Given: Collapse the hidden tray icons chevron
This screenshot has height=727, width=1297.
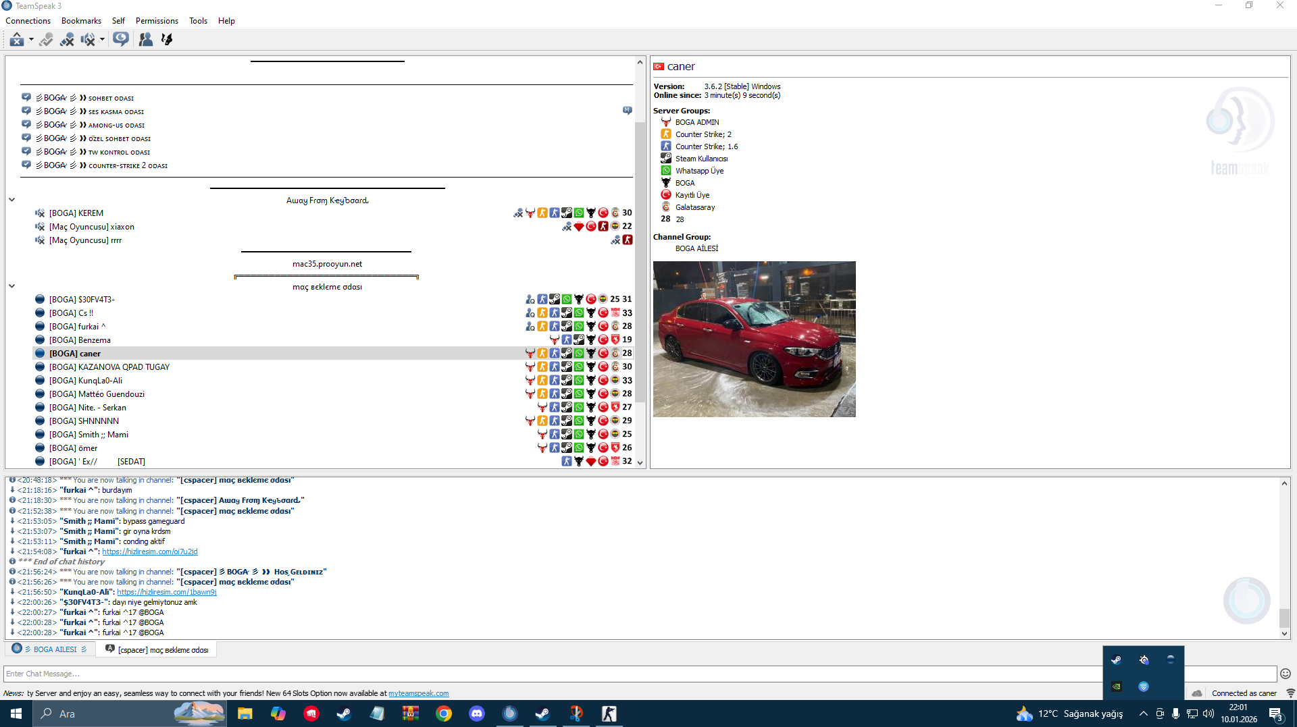Looking at the screenshot, I should (x=1143, y=713).
